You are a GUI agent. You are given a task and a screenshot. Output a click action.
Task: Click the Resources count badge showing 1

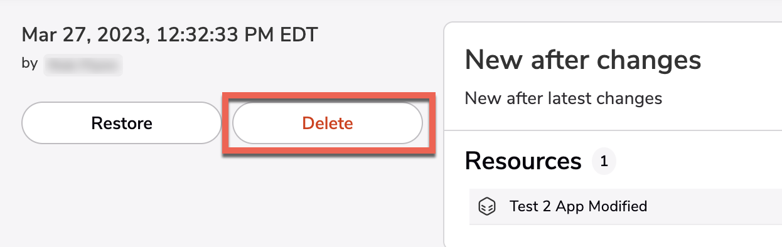[604, 162]
